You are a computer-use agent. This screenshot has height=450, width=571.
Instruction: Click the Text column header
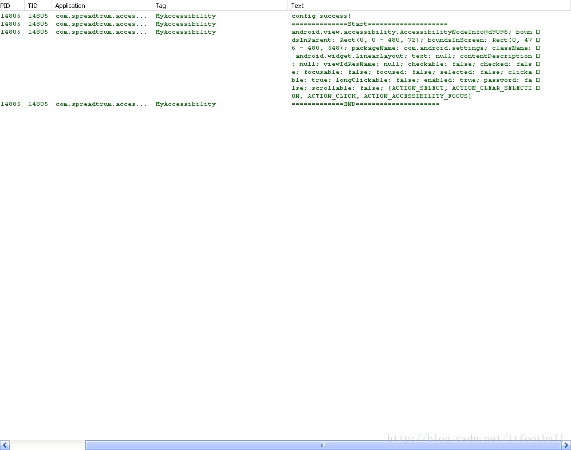click(x=430, y=6)
